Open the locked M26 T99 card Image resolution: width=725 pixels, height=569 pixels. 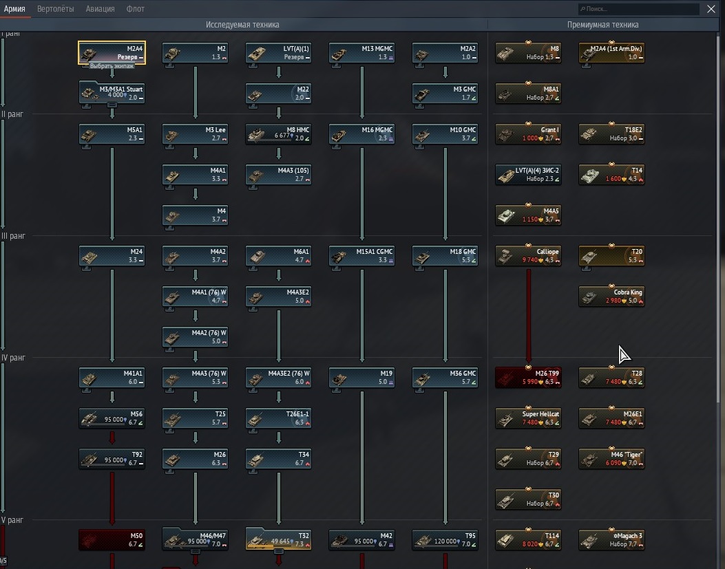tap(528, 378)
